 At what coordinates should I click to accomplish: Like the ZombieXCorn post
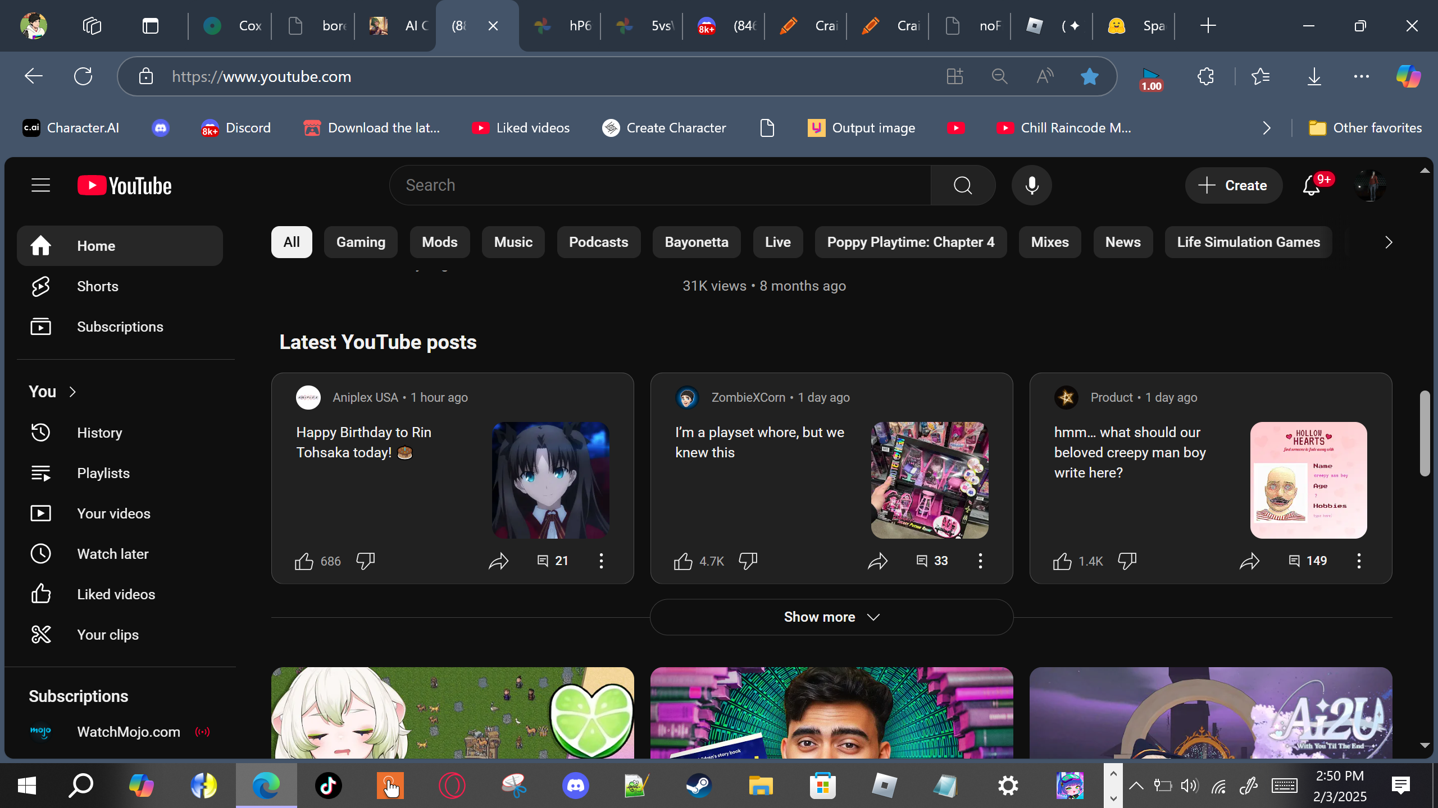click(683, 561)
